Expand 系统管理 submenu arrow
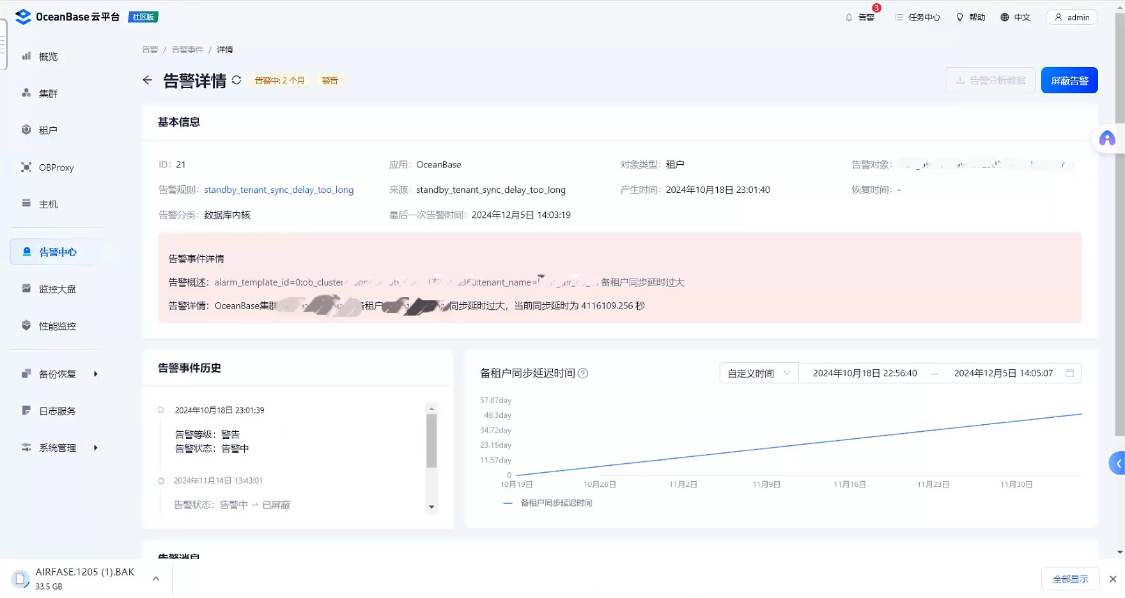Viewport: 1125px width, 598px height. point(96,448)
